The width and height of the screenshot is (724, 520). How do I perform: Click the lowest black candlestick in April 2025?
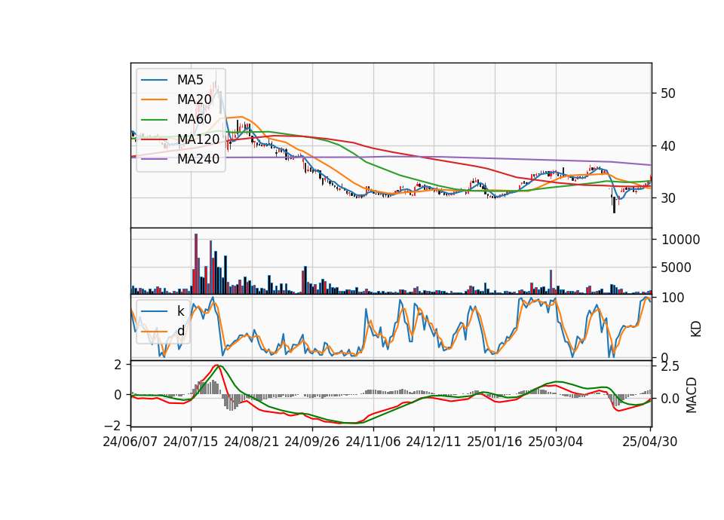point(614,205)
